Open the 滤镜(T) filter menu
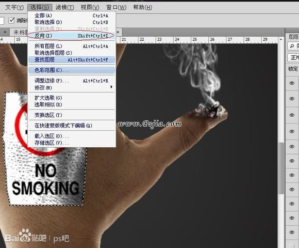Viewport: 299px width, 248px height. 64,7
